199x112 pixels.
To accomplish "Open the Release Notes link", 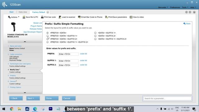I will pyautogui.click(x=36, y=29).
